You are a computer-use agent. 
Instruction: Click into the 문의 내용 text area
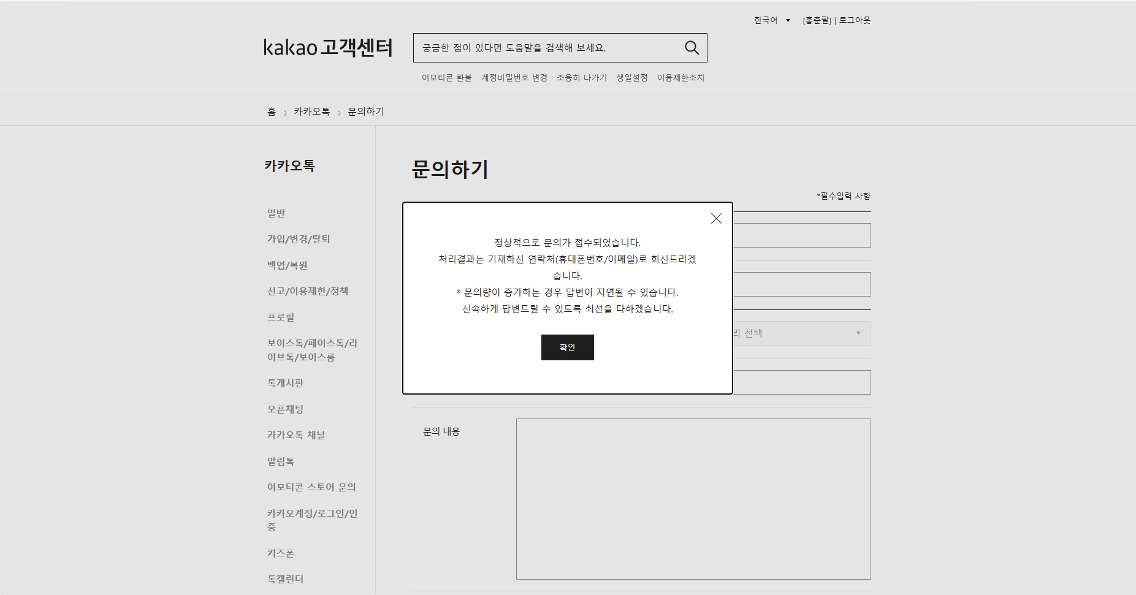(693, 499)
